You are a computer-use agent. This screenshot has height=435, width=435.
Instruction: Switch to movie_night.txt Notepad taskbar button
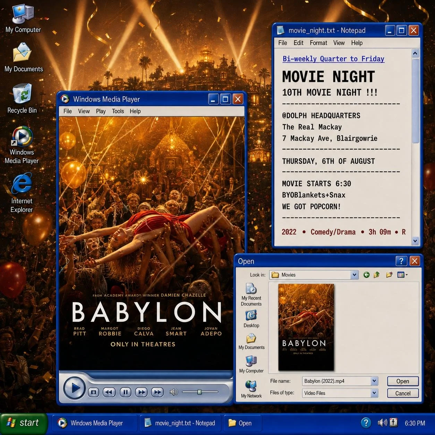pos(180,423)
